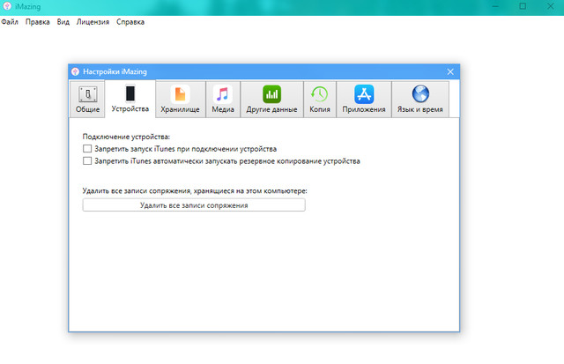This screenshot has width=564, height=364.
Task: Enable Запретить запуск iTunes при подключении
Action: pos(86,150)
